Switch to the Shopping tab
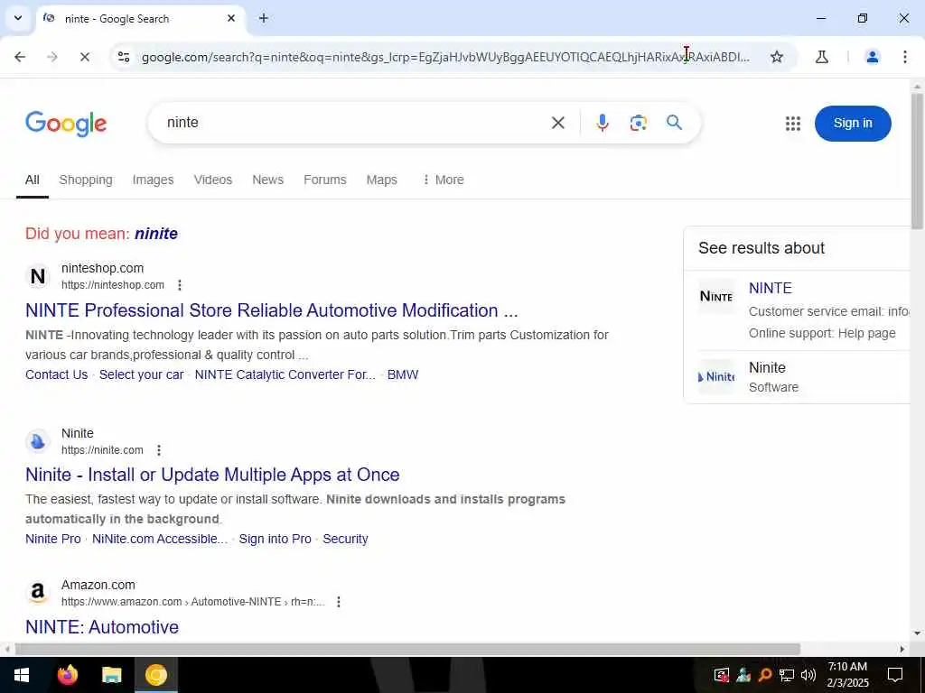The width and height of the screenshot is (925, 693). click(86, 180)
